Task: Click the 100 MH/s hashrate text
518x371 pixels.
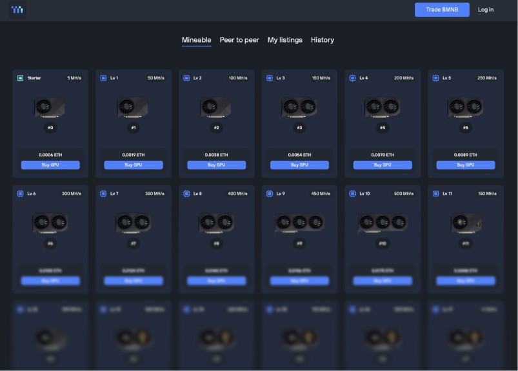Action: pos(238,78)
